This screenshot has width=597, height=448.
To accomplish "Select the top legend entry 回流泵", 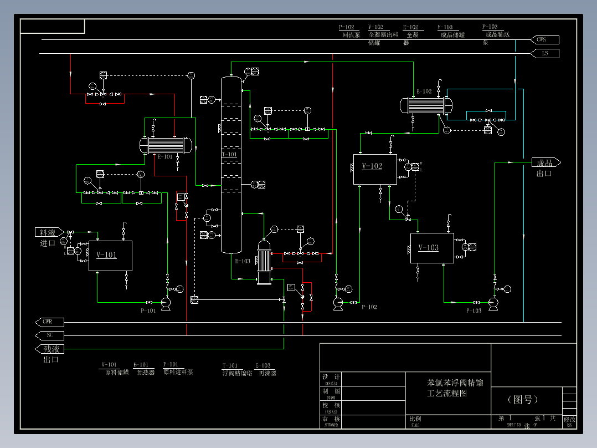I will point(349,31).
